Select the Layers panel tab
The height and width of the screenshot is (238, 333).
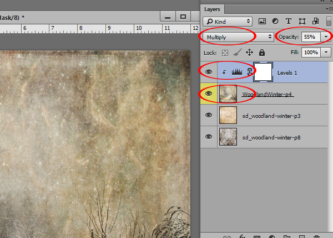click(212, 9)
